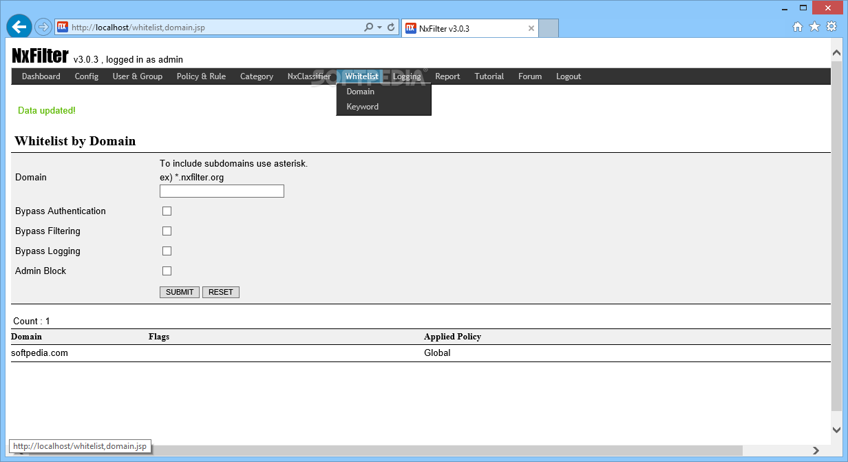Click the horizontal scrollbar right arrow
Viewport: 848px width, 462px height.
pos(816,450)
